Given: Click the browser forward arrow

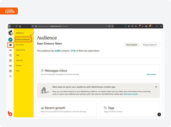Looking at the screenshot, I should coord(13,26).
